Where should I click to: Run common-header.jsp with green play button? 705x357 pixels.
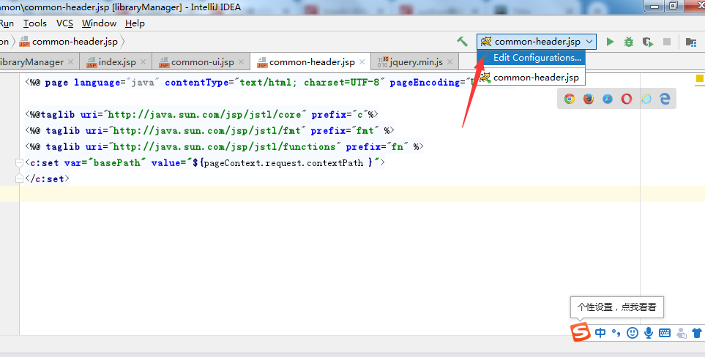(610, 42)
